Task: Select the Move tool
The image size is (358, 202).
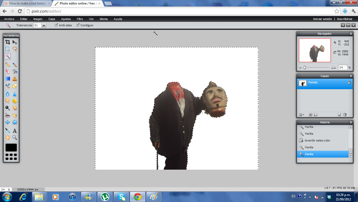Action: coord(15,42)
